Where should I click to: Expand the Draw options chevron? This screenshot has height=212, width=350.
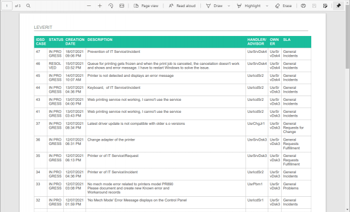click(229, 6)
